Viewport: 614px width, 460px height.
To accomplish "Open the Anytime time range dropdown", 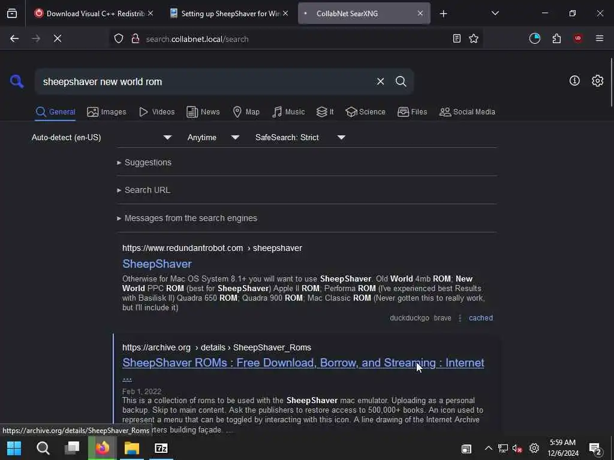I will click(x=213, y=137).
